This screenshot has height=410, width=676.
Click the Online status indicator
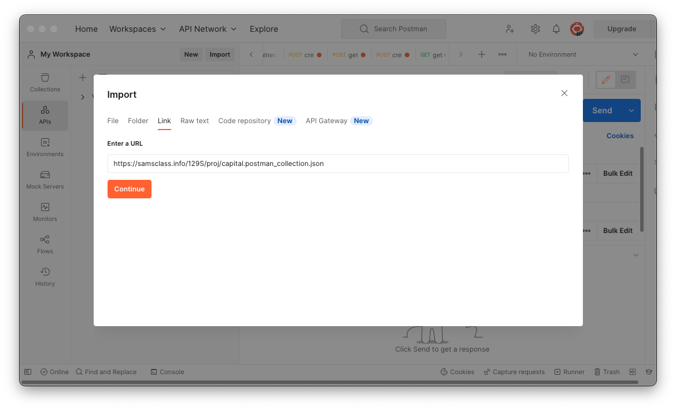click(55, 372)
